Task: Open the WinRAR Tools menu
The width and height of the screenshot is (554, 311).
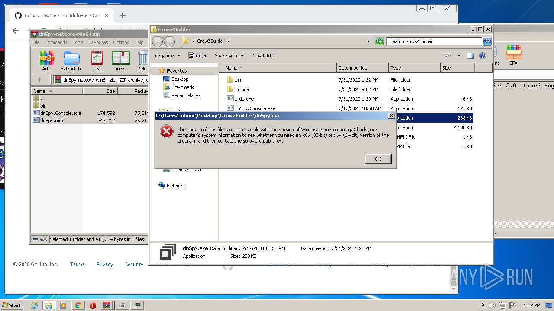Action: click(78, 42)
